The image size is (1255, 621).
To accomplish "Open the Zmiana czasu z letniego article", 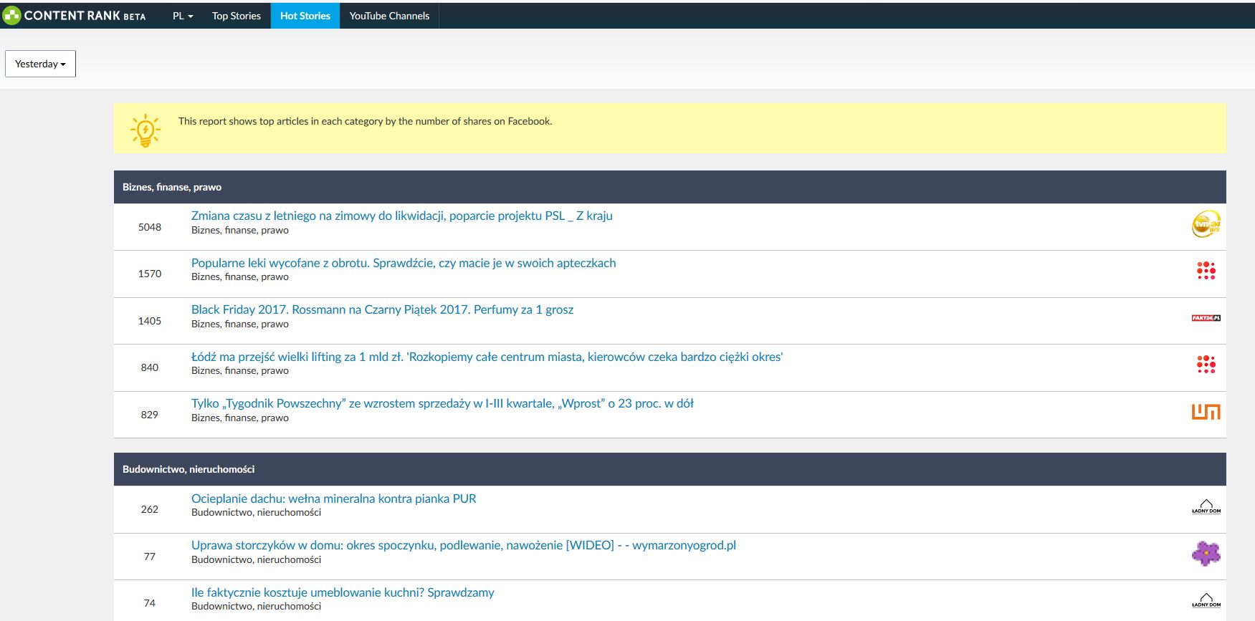I will (x=401, y=216).
